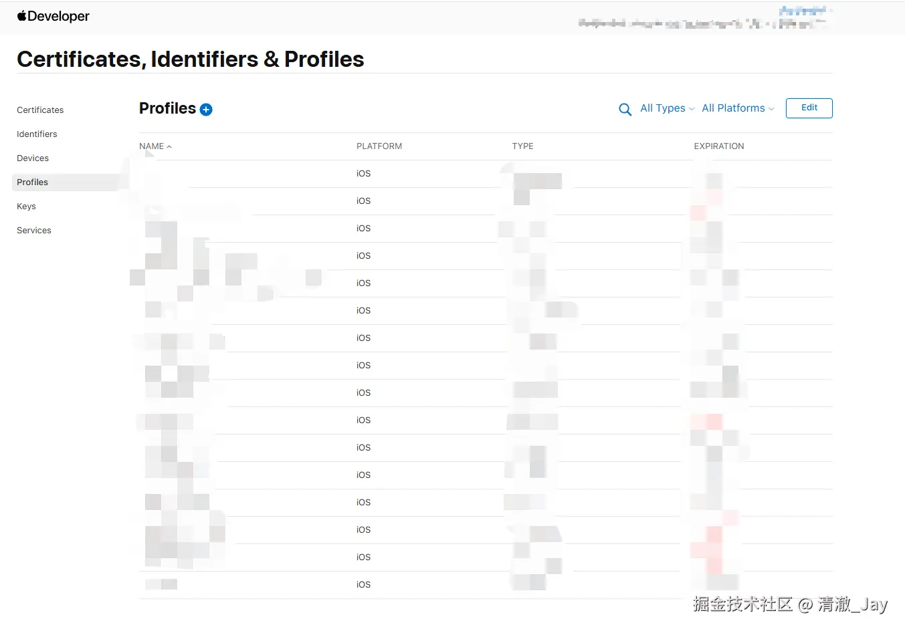This screenshot has height=631, width=905.
Task: Select the first iOS profile row
Action: (x=486, y=174)
